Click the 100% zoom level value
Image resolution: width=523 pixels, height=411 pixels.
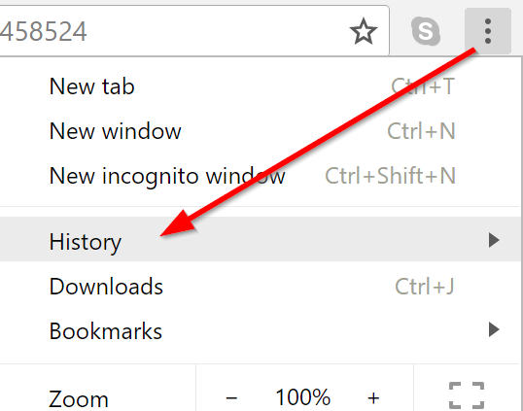tap(302, 397)
